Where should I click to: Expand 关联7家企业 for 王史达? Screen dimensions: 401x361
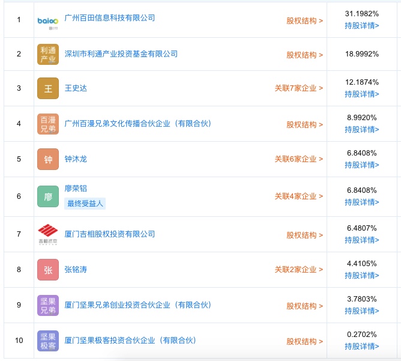299,88
